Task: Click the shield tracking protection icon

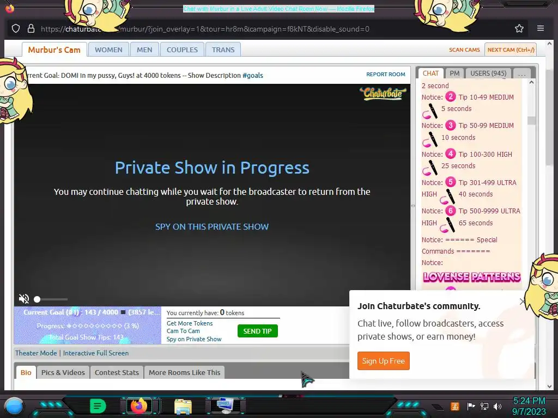Action: pos(16,28)
